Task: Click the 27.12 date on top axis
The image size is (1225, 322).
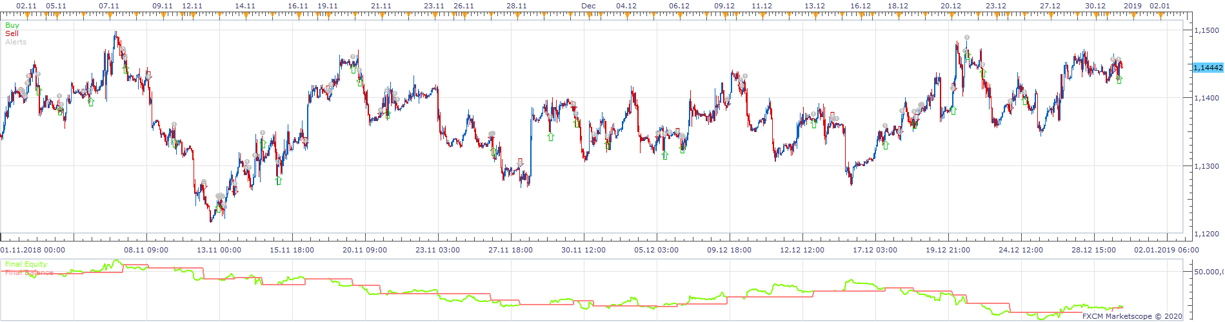Action: pos(1050,6)
